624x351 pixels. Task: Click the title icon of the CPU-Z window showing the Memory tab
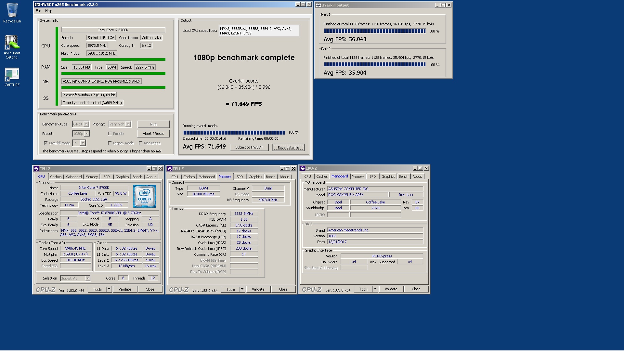tap(170, 169)
